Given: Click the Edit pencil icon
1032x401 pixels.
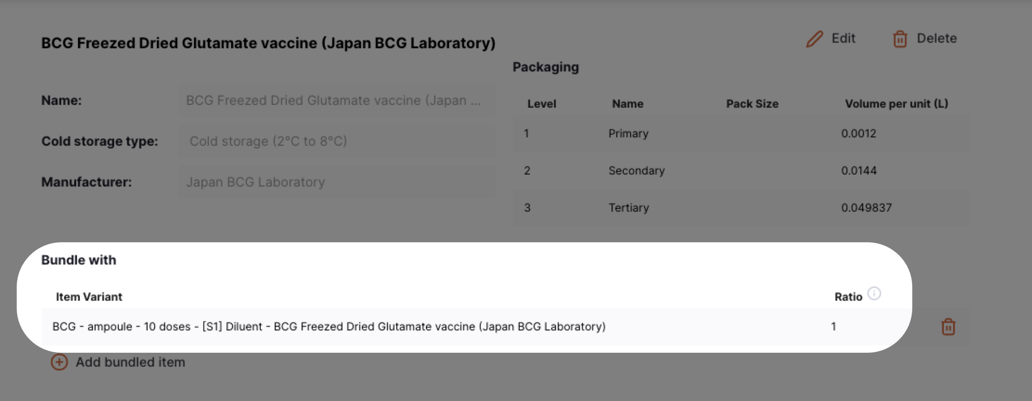Looking at the screenshot, I should click(814, 39).
